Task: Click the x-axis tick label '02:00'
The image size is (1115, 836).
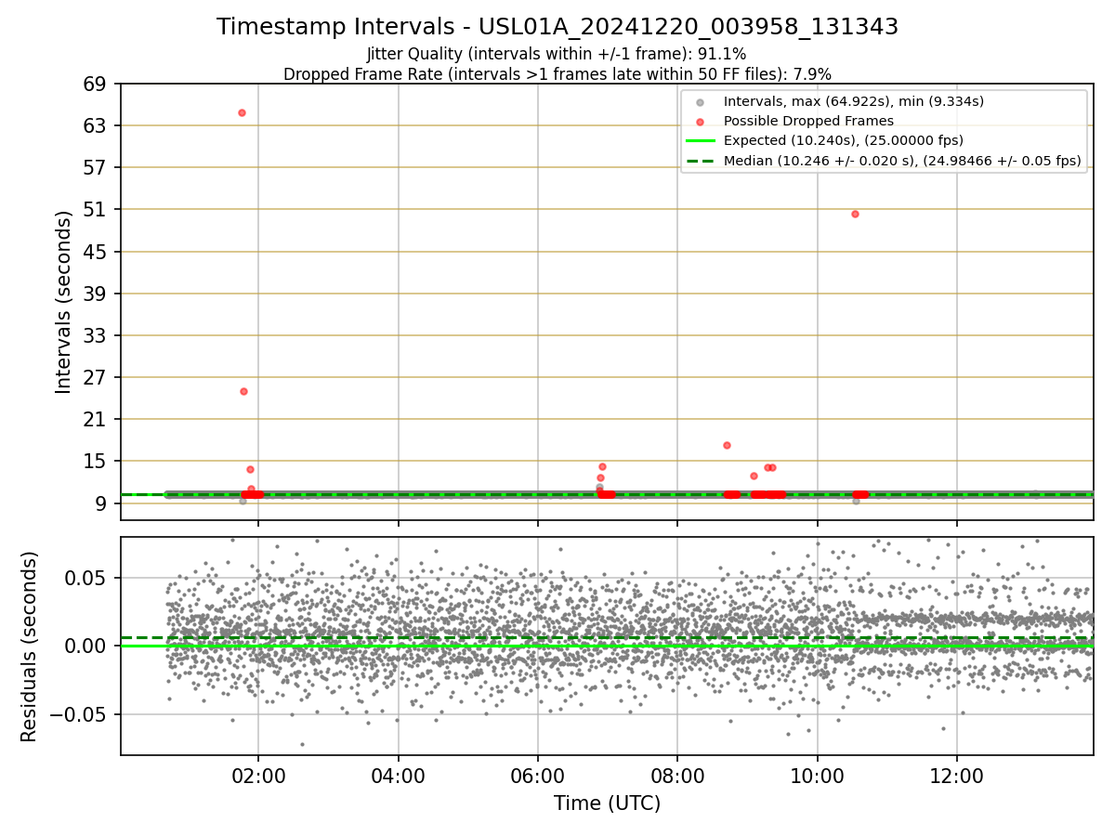Action: [x=258, y=777]
